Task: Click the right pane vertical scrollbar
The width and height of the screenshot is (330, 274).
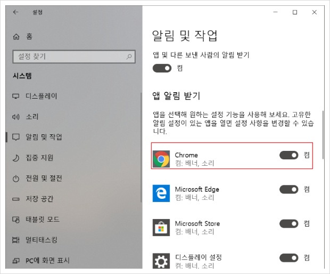Action: pos(323,135)
